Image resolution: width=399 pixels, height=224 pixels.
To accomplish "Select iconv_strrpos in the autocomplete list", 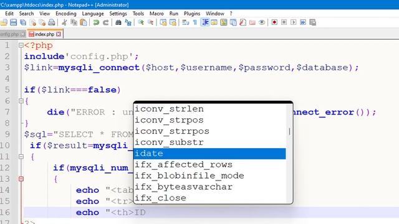I will tap(209, 131).
